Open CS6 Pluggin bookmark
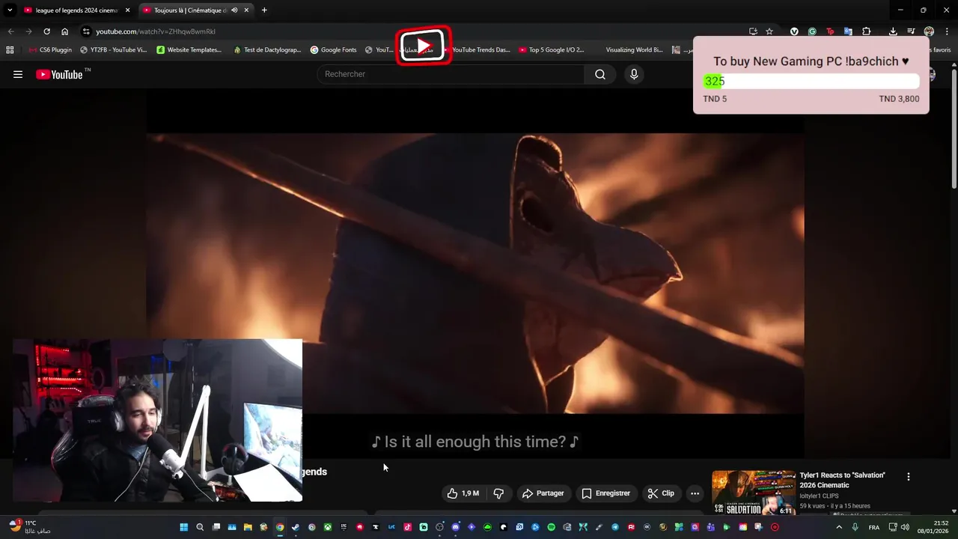The width and height of the screenshot is (958, 539). (x=50, y=50)
